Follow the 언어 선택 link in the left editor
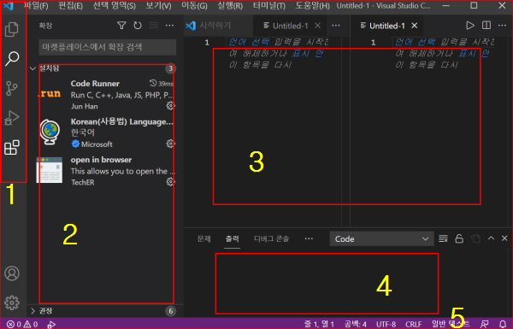513x329 pixels. tap(249, 42)
